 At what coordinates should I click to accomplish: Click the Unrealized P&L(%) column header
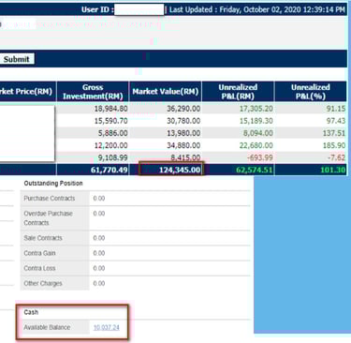click(x=311, y=92)
